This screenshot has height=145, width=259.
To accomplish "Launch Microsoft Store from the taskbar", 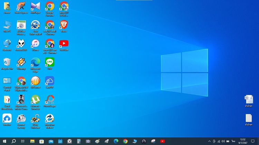I will point(42,141).
